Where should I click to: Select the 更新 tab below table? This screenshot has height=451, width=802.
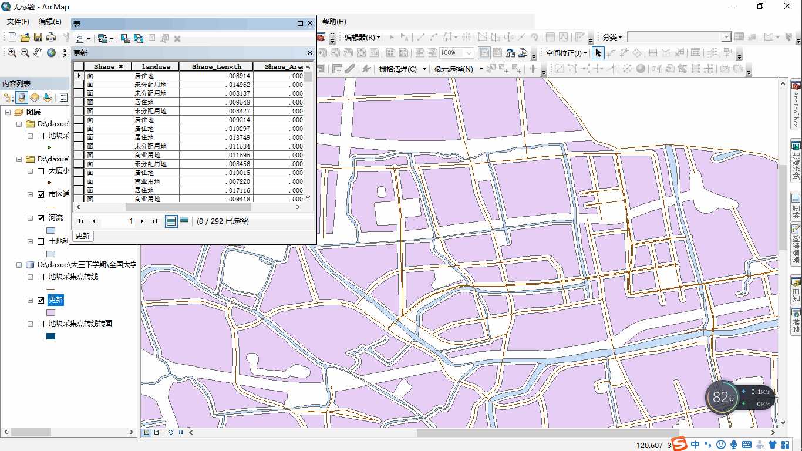pyautogui.click(x=83, y=235)
